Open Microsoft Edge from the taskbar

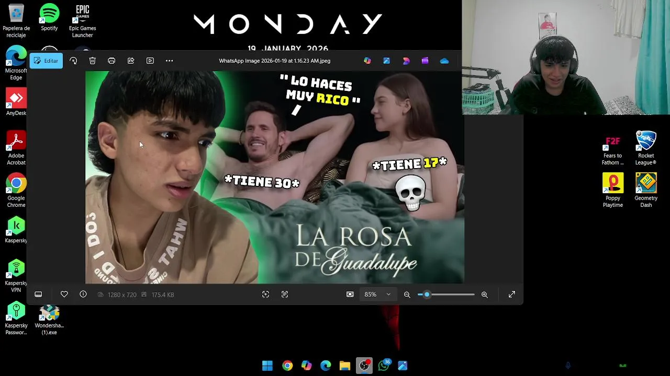(326, 366)
